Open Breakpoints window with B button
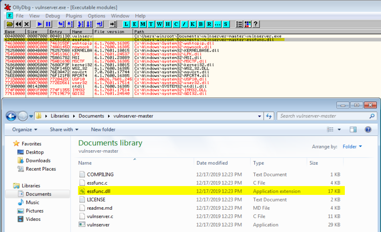The height and width of the screenshot is (232, 381). [x=200, y=24]
